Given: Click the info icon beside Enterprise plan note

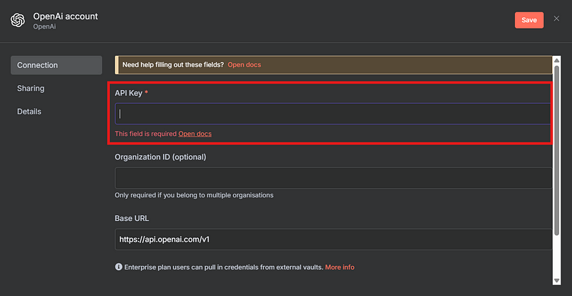Looking at the screenshot, I should pos(119,267).
